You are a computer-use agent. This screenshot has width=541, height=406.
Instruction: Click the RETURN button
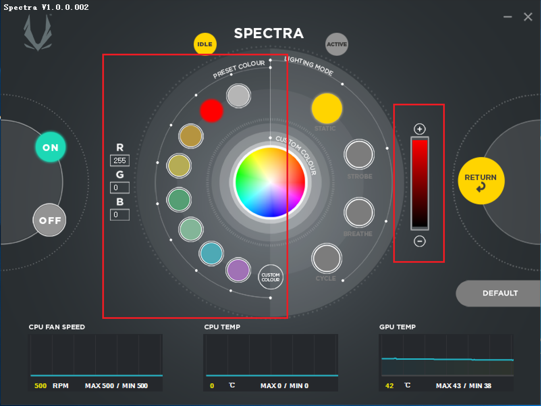pyautogui.click(x=481, y=181)
